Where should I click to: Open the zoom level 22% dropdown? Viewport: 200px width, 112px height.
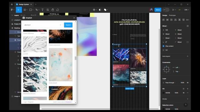(187, 10)
